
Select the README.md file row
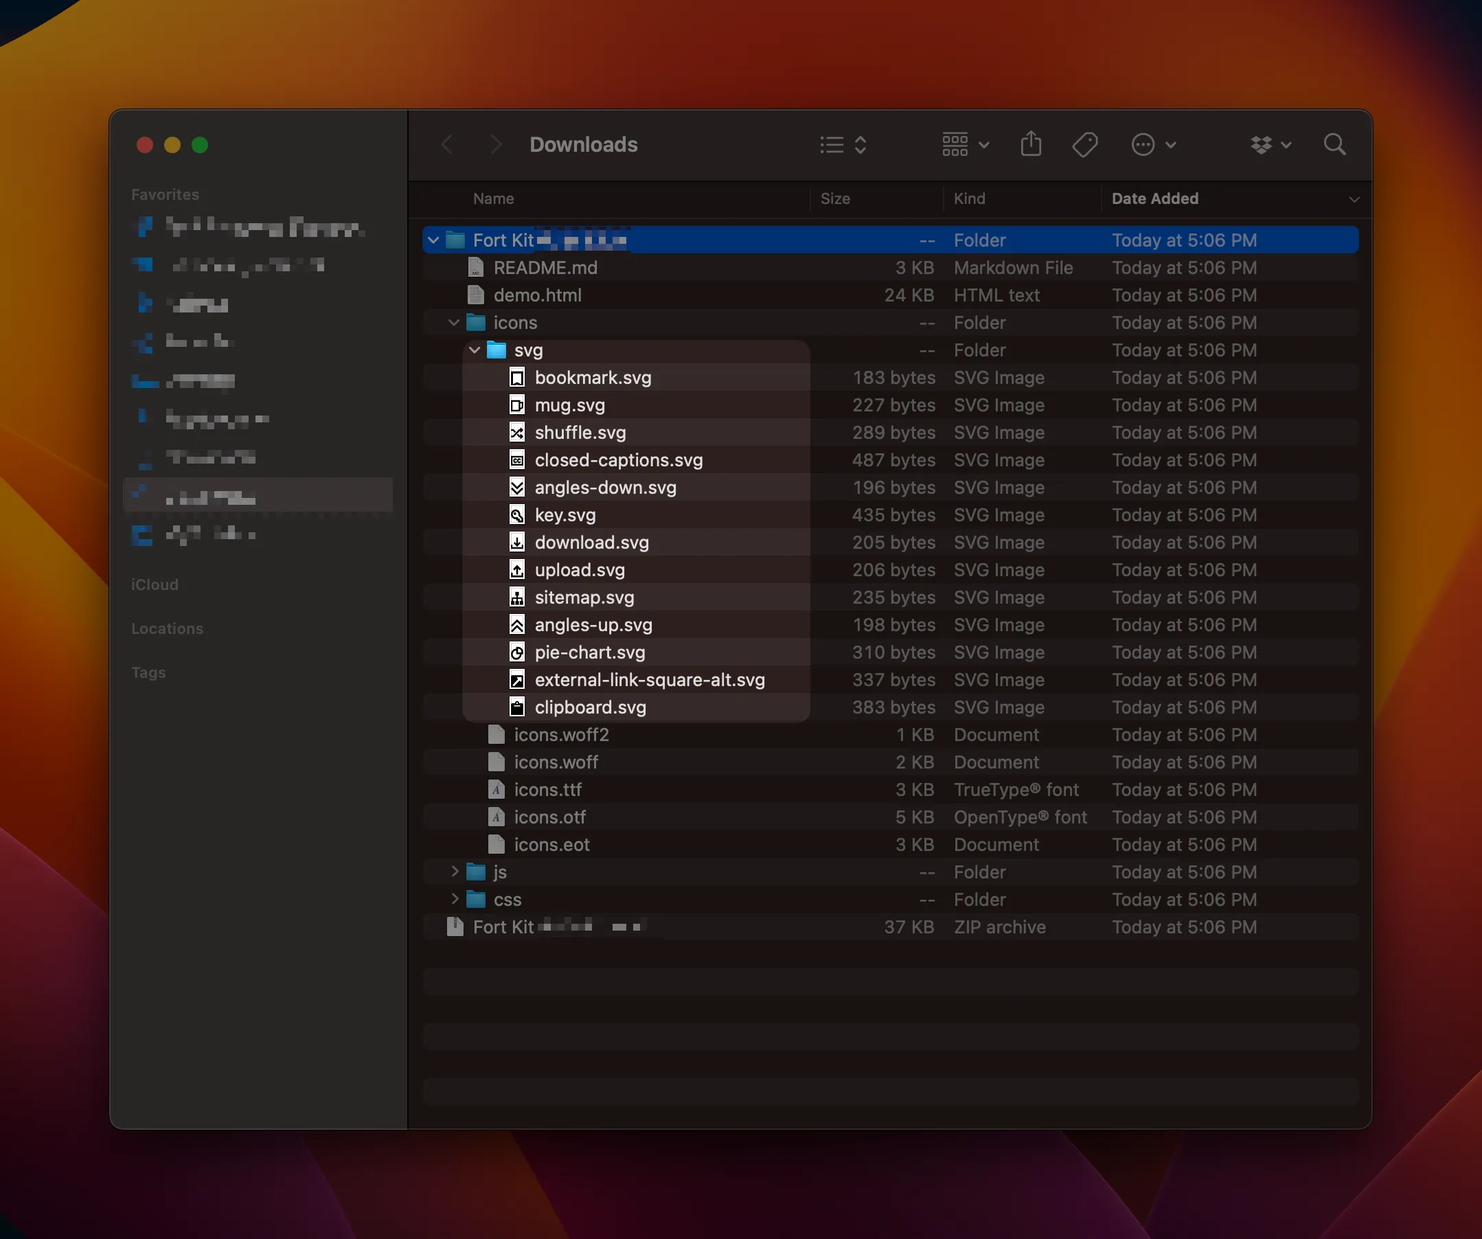tap(546, 267)
